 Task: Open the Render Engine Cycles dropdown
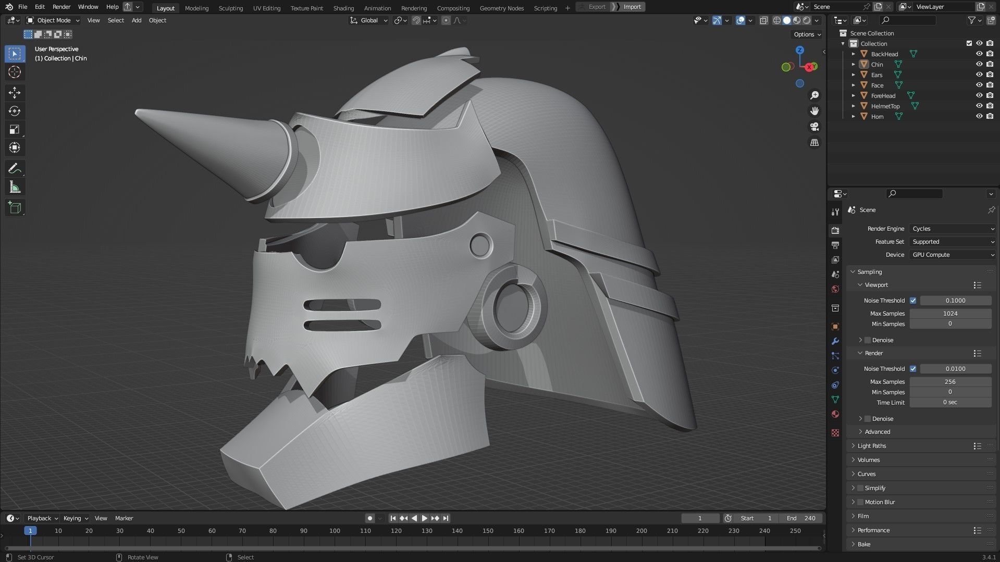[953, 229]
